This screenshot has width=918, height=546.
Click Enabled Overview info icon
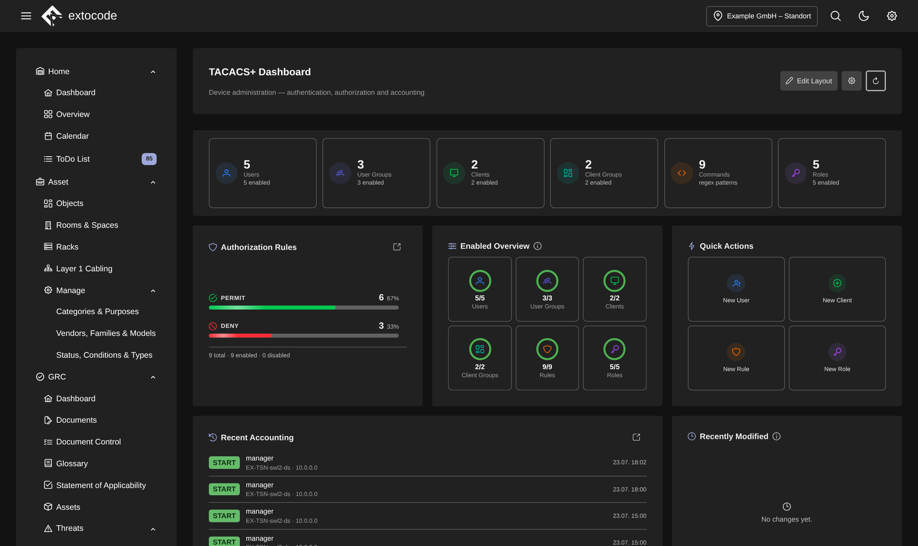coord(537,246)
